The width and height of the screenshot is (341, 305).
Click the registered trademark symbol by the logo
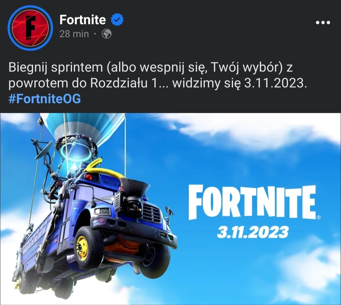(319, 217)
